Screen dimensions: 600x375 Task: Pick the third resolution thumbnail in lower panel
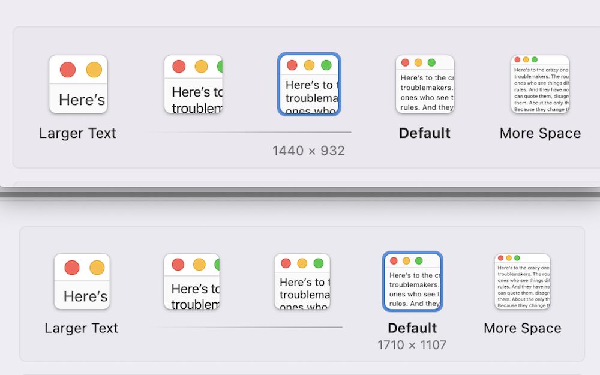(302, 281)
